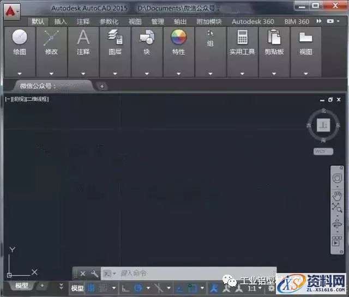349x297 pixels.
Task: Click 西 west on the ViewCube compass
Action: 309,125
